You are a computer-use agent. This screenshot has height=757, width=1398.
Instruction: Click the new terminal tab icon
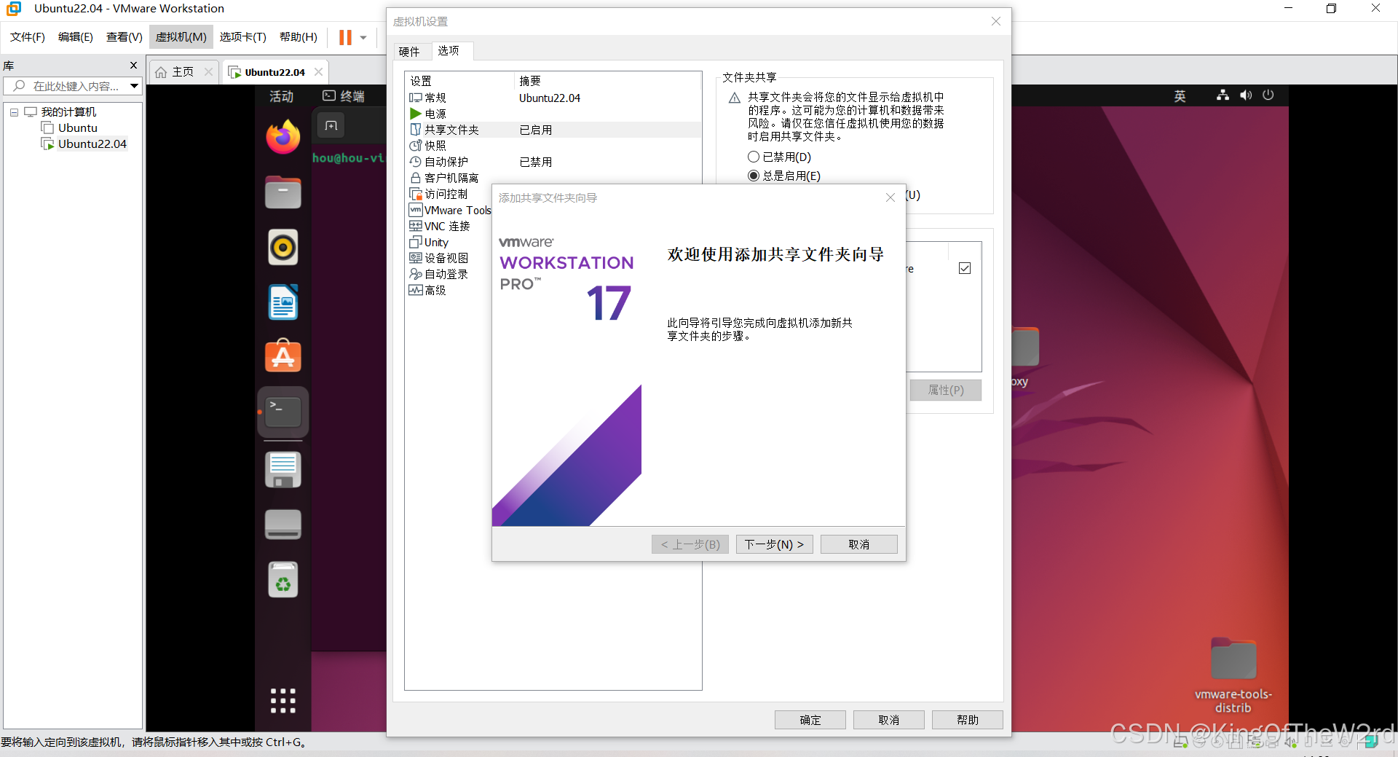[x=331, y=125]
